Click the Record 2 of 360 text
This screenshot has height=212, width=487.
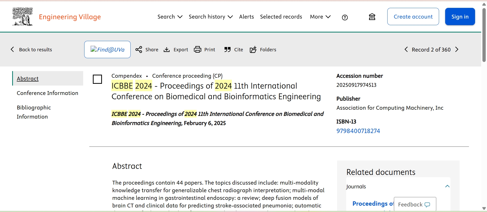coord(431,50)
